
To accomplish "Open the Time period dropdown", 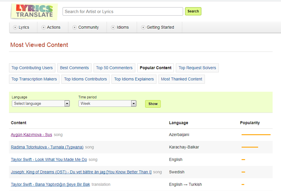I will click(107, 104).
